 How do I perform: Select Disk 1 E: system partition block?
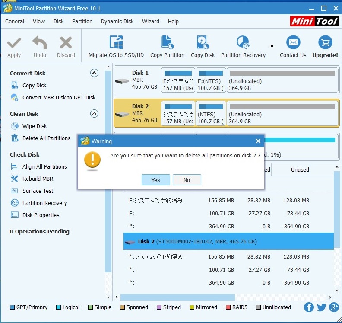coord(178,80)
